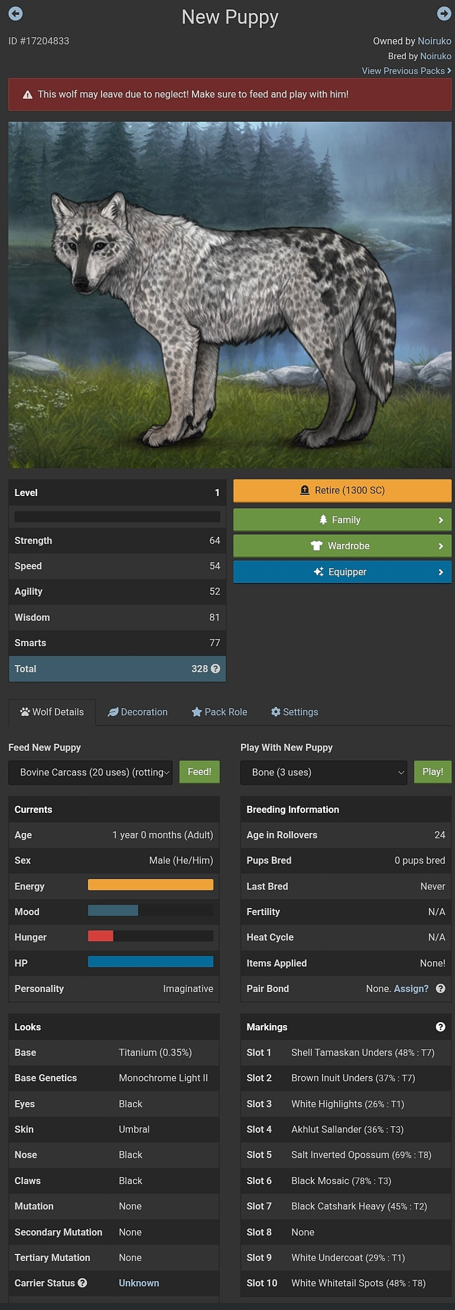Expand Wardrobe button chevron arrow
This screenshot has width=455, height=1310.
[x=441, y=546]
